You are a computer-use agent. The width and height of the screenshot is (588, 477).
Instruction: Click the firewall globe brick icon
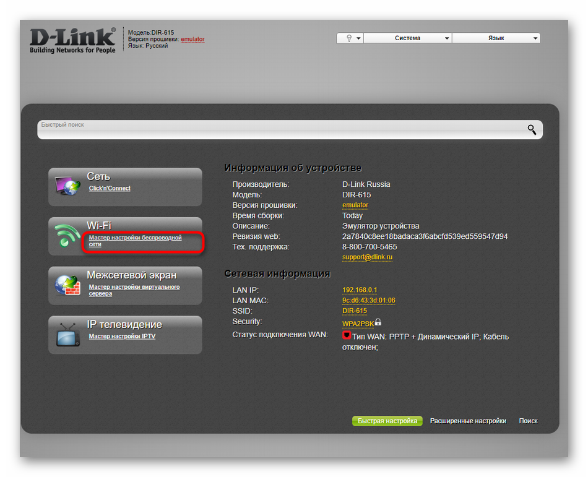coord(67,285)
